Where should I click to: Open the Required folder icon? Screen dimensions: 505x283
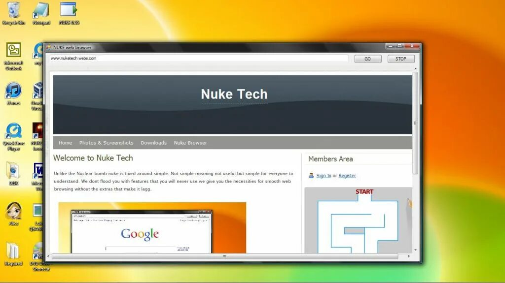pos(13,254)
